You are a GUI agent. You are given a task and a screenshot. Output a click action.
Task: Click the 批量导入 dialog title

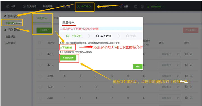coord(68,22)
